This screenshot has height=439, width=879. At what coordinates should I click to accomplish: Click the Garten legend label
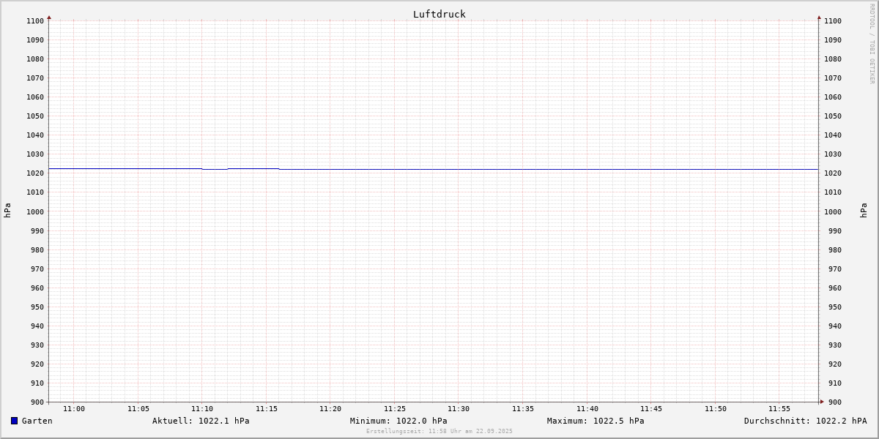[37, 421]
